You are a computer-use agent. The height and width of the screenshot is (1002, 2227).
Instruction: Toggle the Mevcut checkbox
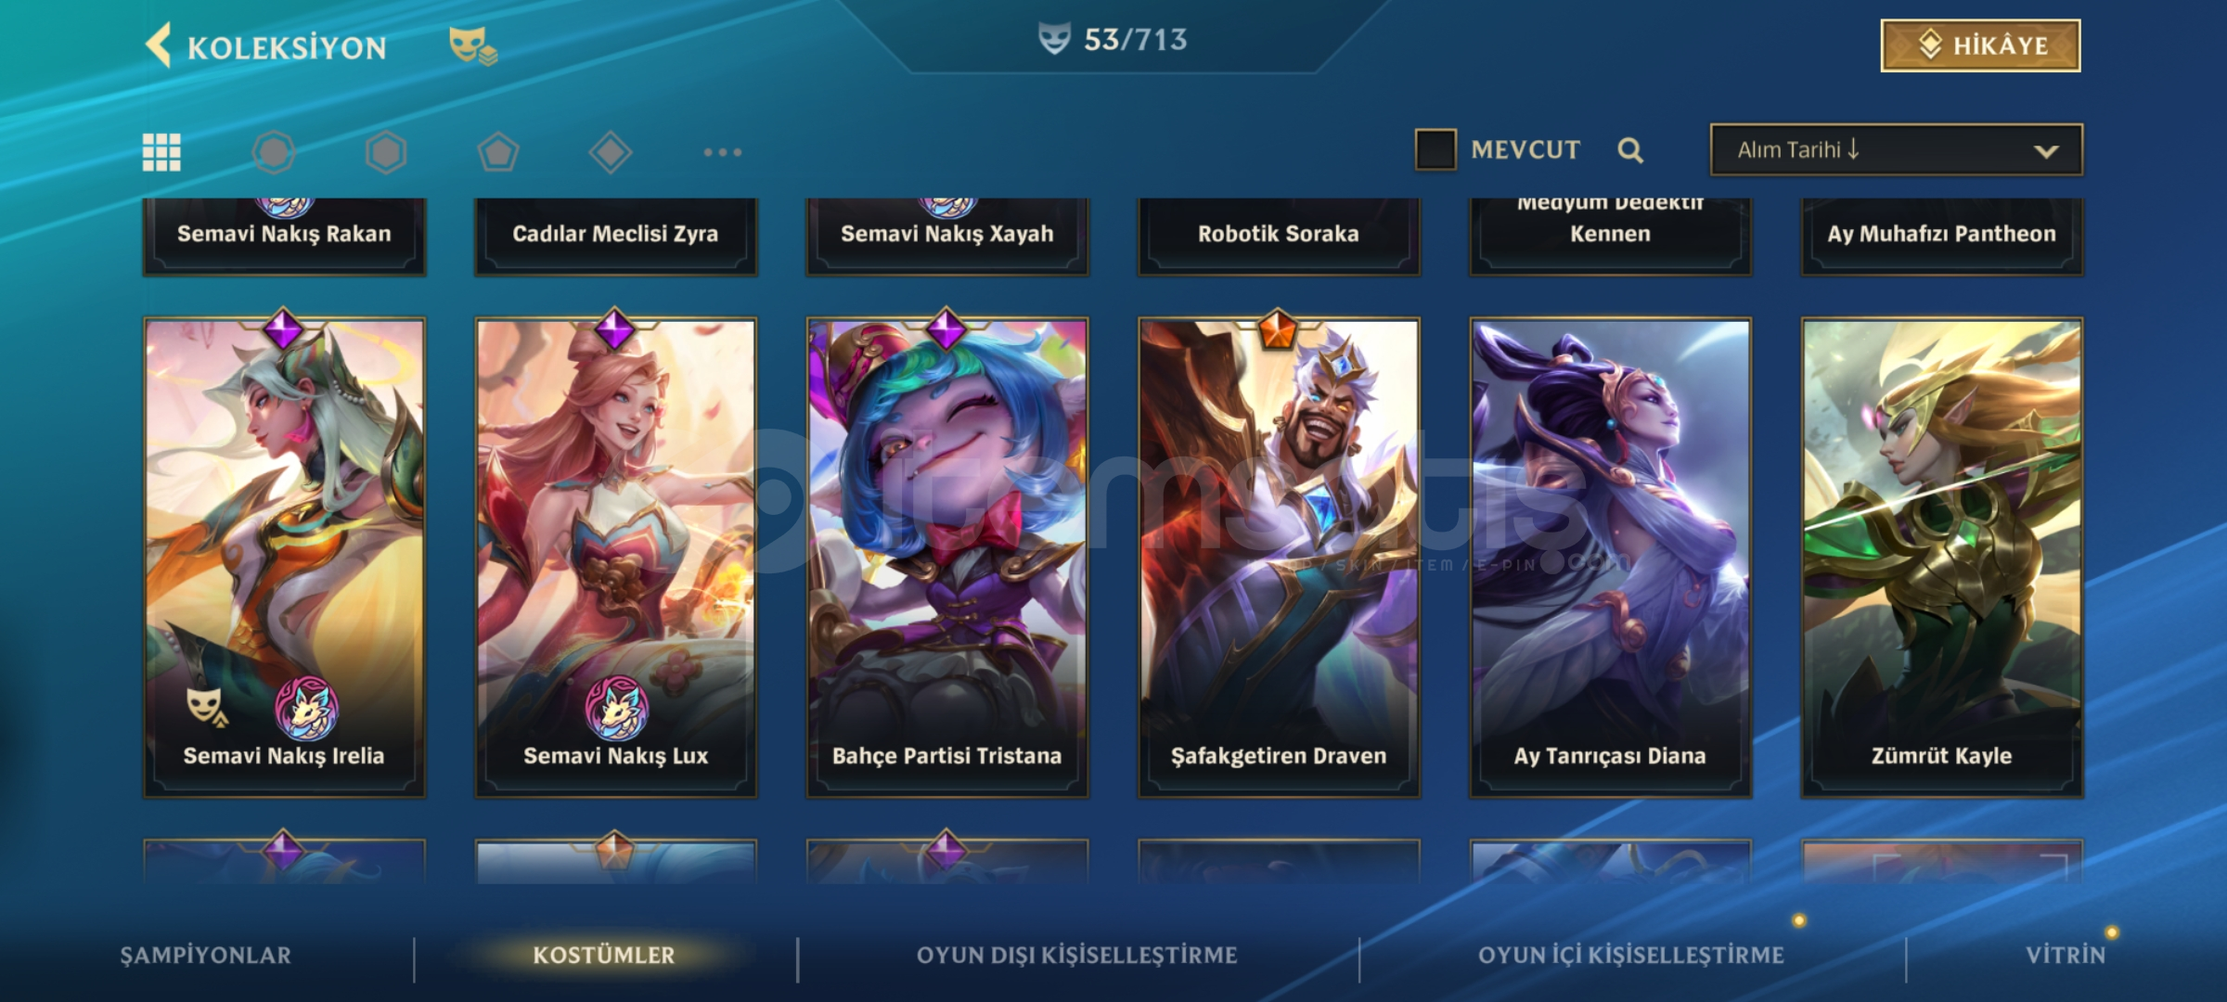click(1435, 149)
